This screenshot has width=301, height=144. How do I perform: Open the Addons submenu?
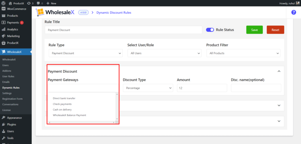pyautogui.click(x=7, y=71)
